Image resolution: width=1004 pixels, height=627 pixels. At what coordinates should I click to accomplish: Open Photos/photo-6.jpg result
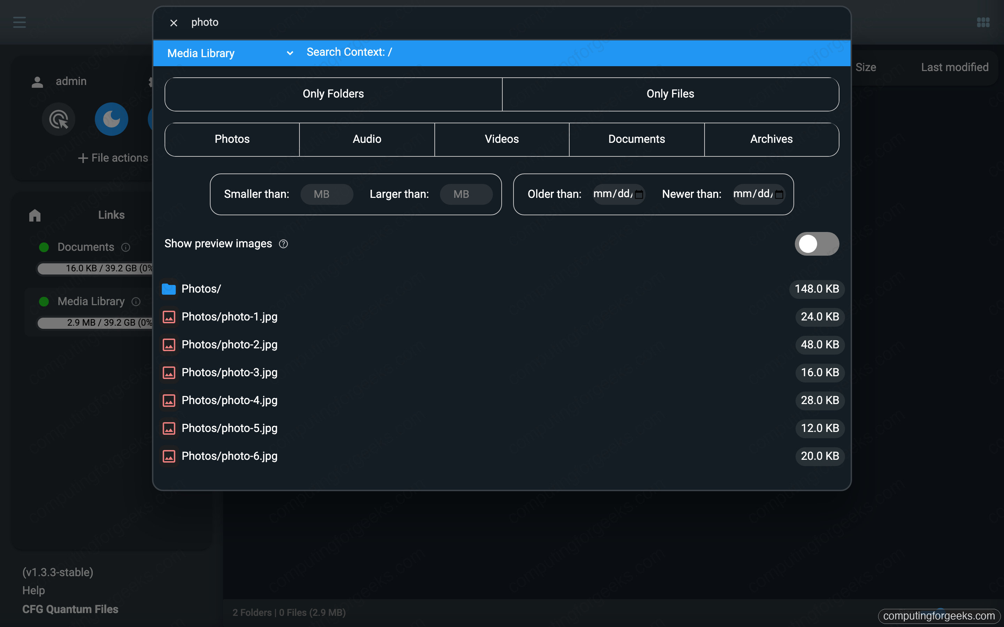point(502,456)
